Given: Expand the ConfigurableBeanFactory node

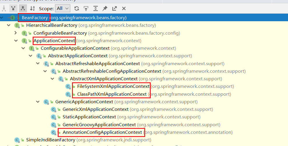Looking at the screenshot, I should [x=16, y=33].
